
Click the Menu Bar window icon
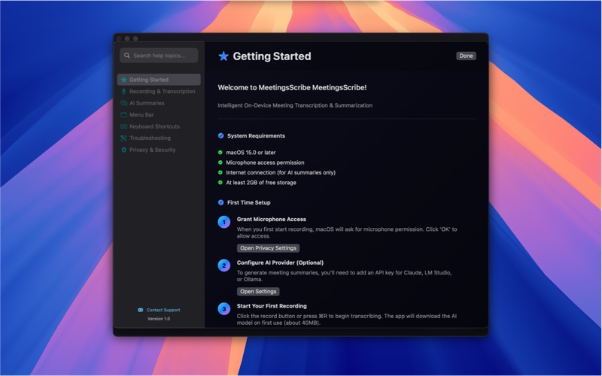point(123,115)
